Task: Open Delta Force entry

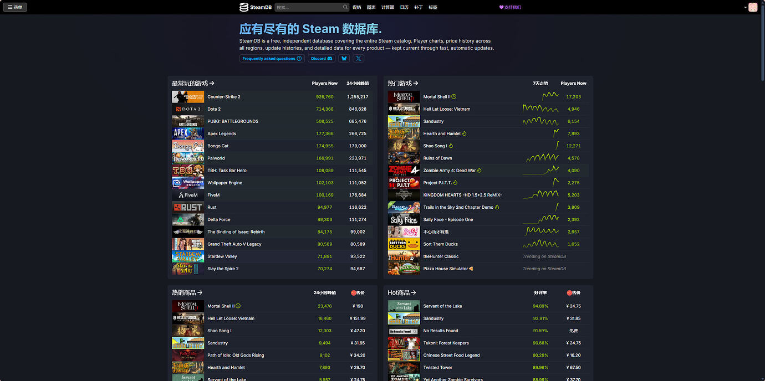Action: coord(272,219)
